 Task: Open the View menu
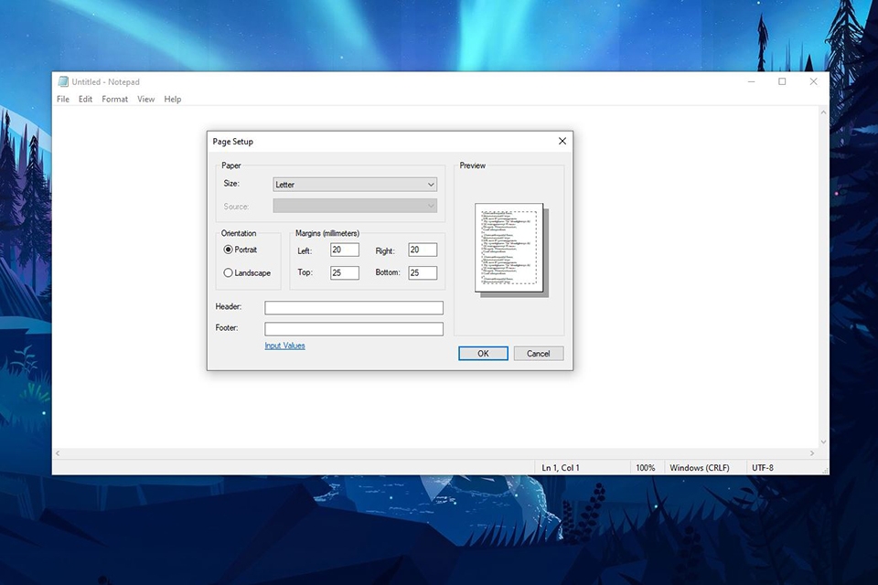click(x=145, y=99)
